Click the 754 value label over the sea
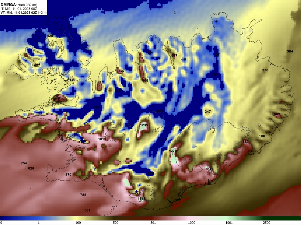 click(x=24, y=163)
